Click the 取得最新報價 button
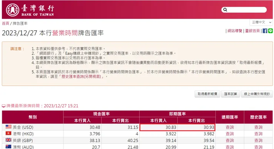 (207, 94)
